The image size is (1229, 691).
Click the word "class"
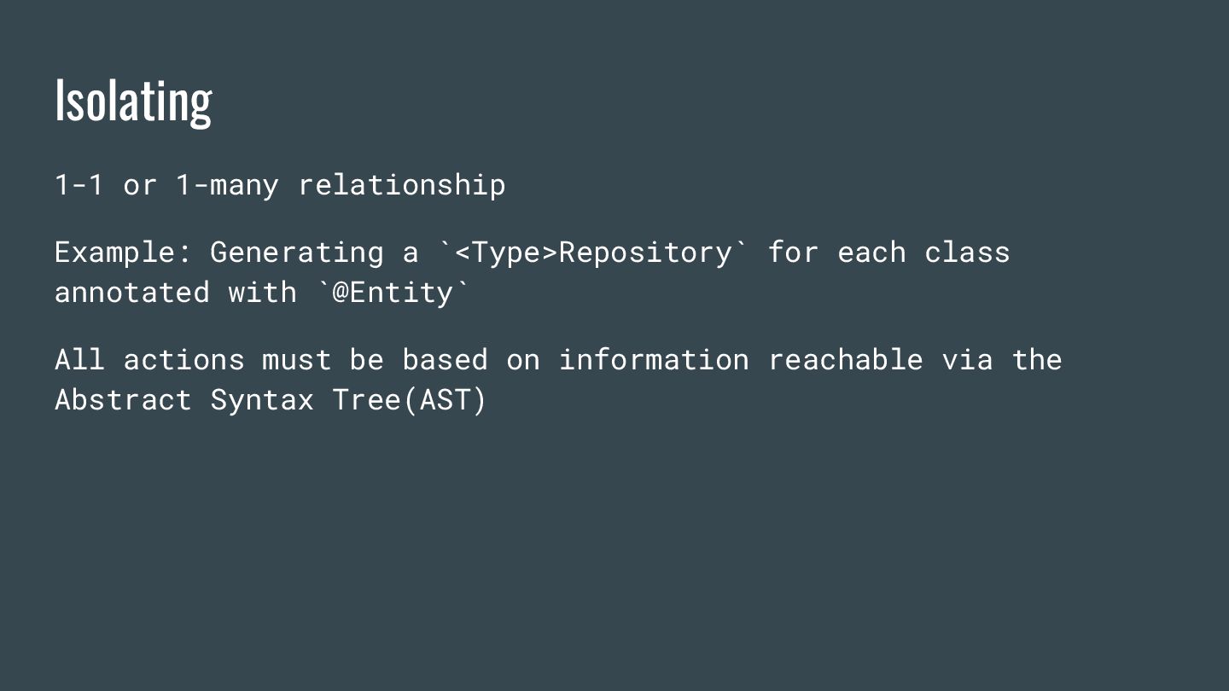[x=967, y=253]
